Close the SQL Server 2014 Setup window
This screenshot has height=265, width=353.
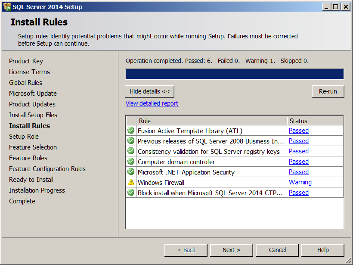[345, 6]
